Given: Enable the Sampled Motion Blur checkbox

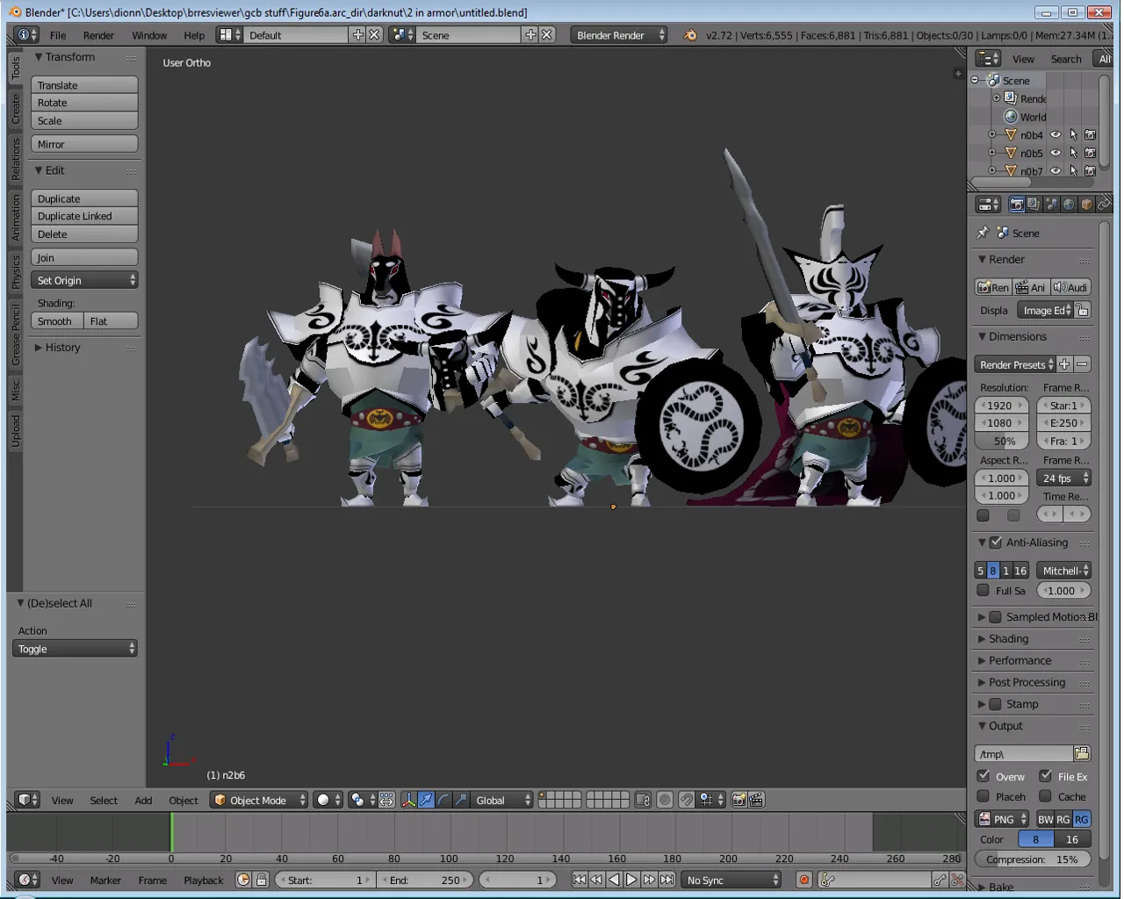Looking at the screenshot, I should [x=995, y=617].
